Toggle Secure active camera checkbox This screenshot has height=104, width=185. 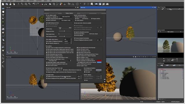pos(47,66)
